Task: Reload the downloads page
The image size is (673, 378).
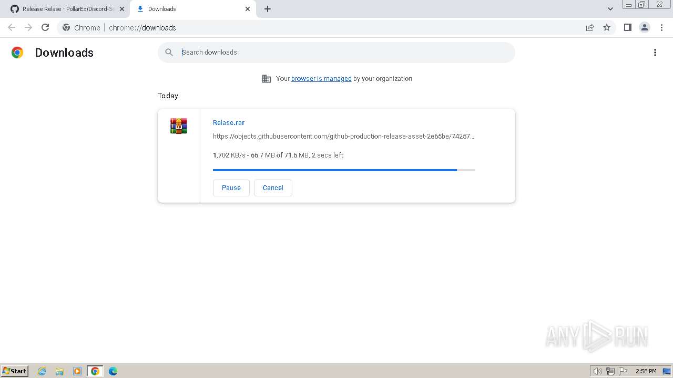Action: pos(45,27)
